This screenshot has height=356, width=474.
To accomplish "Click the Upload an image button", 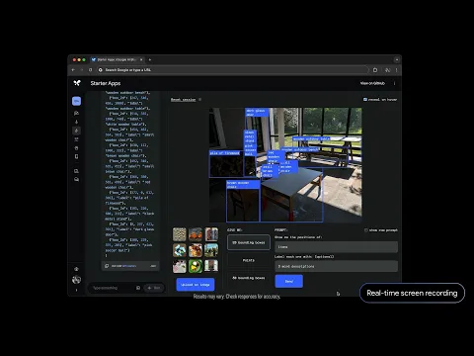I will (x=196, y=285).
